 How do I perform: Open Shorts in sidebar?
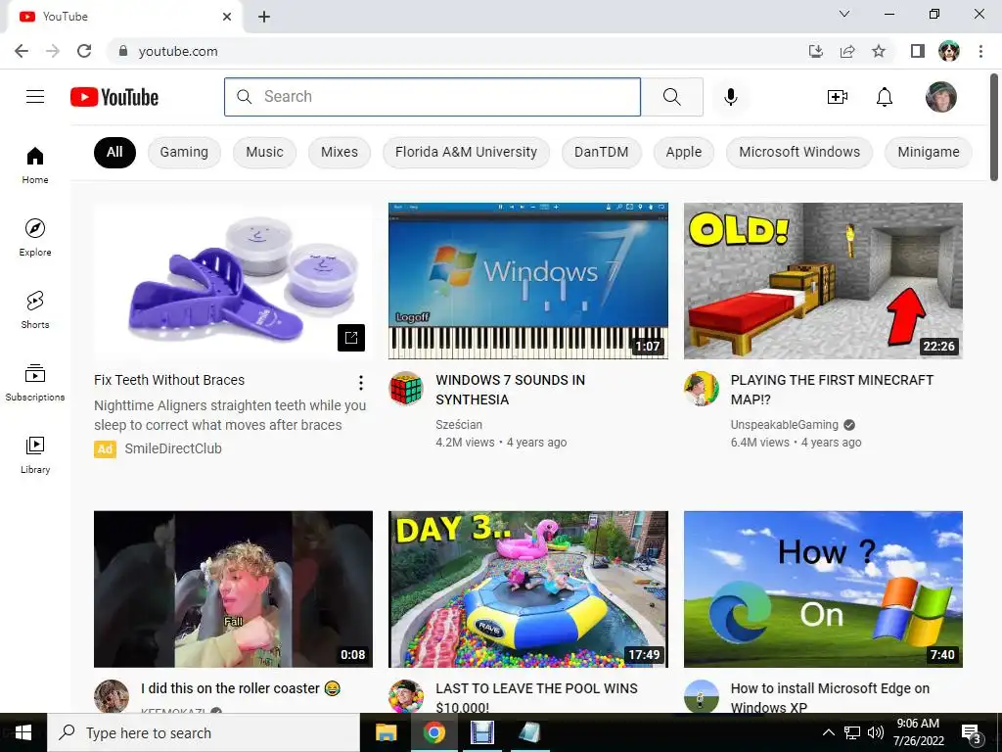pos(35,309)
